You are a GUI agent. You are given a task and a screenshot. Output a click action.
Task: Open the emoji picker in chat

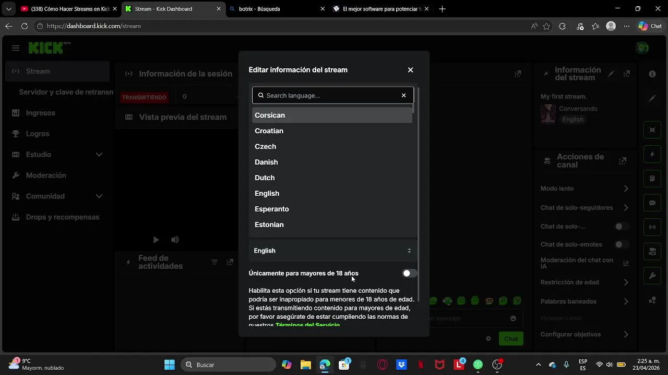coord(513,318)
